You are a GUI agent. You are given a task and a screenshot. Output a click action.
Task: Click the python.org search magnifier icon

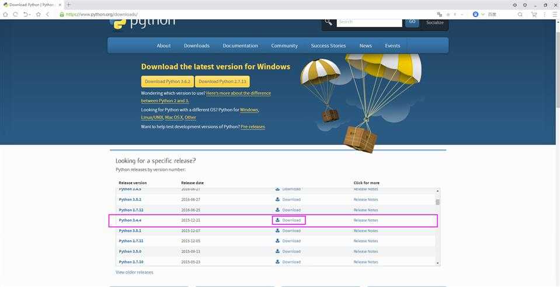click(329, 22)
